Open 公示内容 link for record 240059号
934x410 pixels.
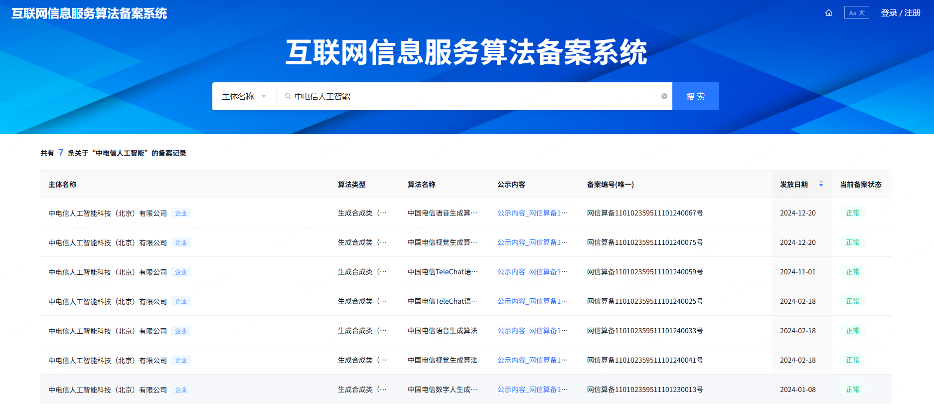[x=532, y=272]
